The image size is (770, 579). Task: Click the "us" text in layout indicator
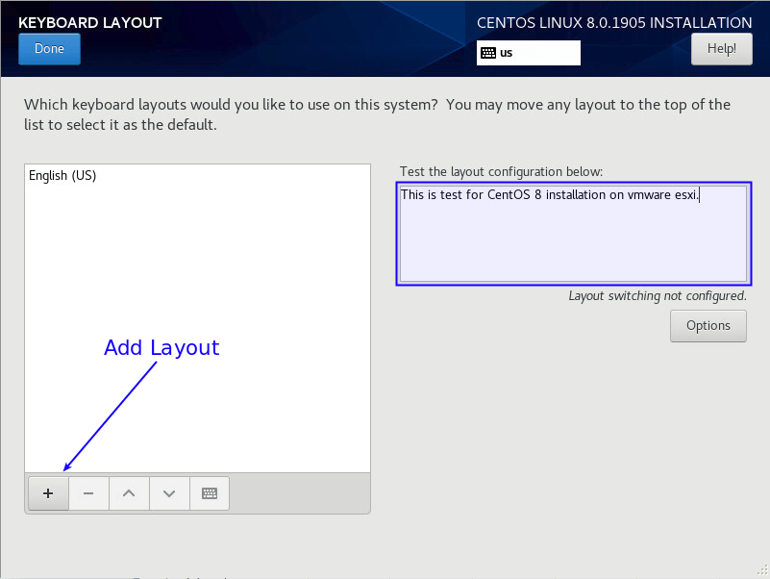coord(507,53)
